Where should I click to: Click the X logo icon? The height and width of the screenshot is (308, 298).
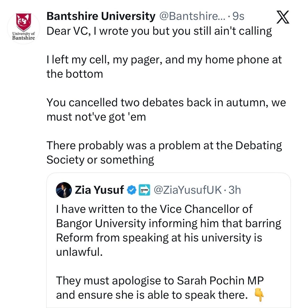tap(282, 17)
